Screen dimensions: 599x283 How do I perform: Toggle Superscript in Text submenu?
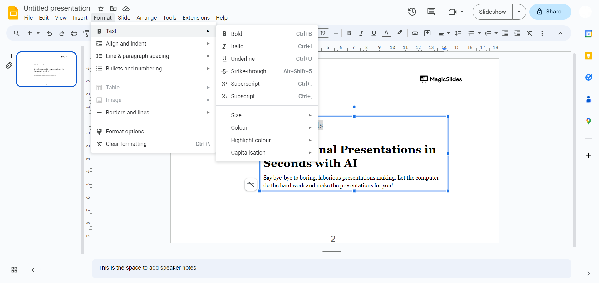[x=267, y=84]
